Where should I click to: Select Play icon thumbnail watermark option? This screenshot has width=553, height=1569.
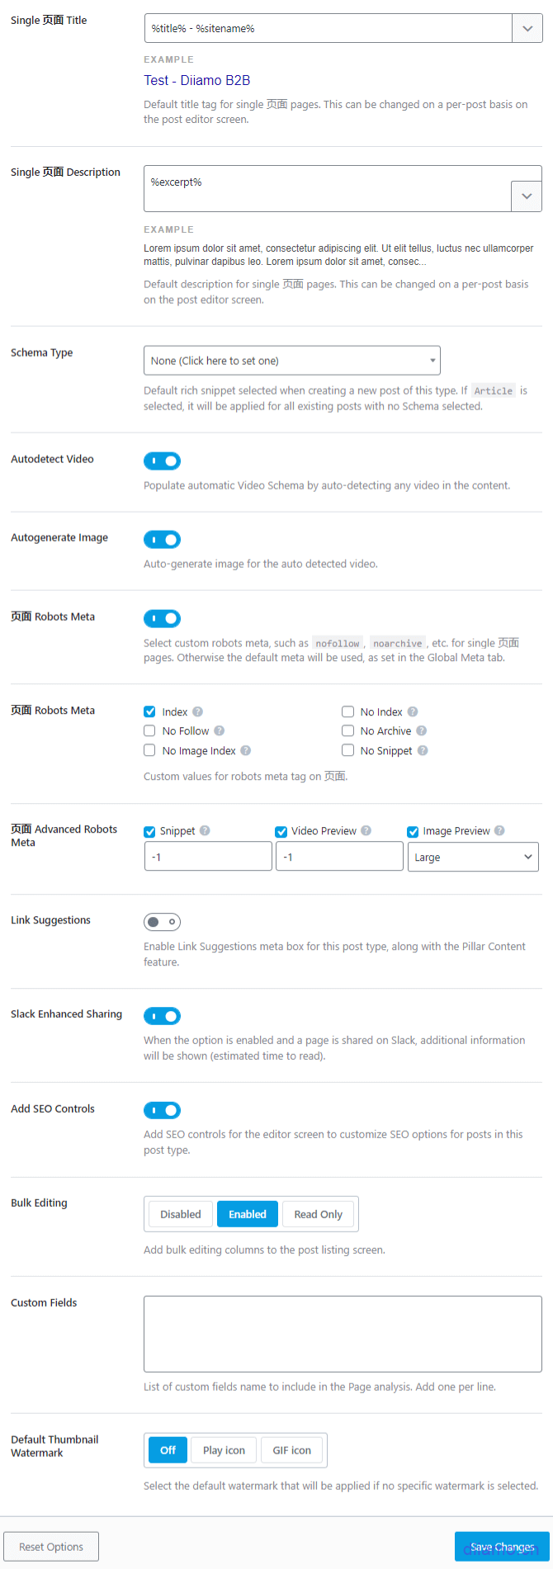[x=224, y=1450]
